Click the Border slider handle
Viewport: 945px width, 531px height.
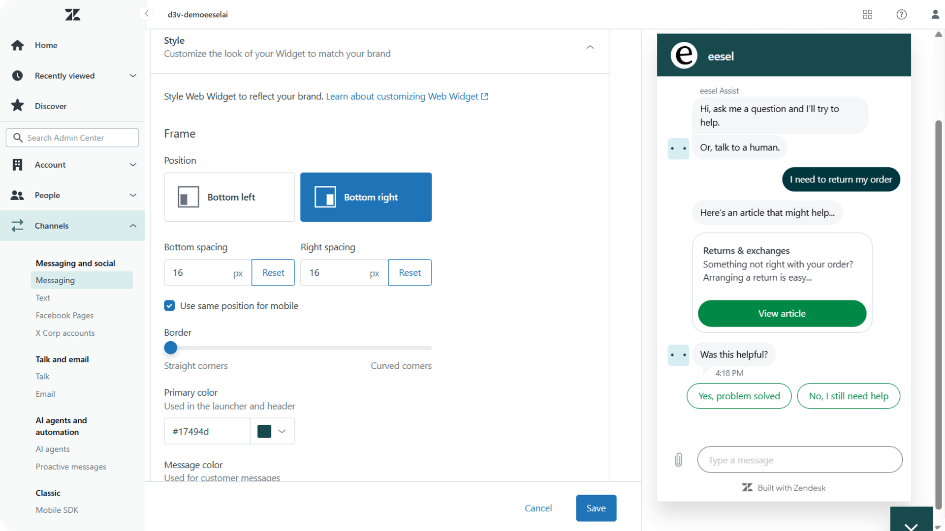coord(170,348)
